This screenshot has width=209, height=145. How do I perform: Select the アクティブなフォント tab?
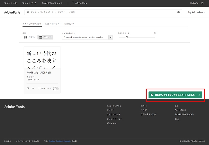(x=32, y=24)
